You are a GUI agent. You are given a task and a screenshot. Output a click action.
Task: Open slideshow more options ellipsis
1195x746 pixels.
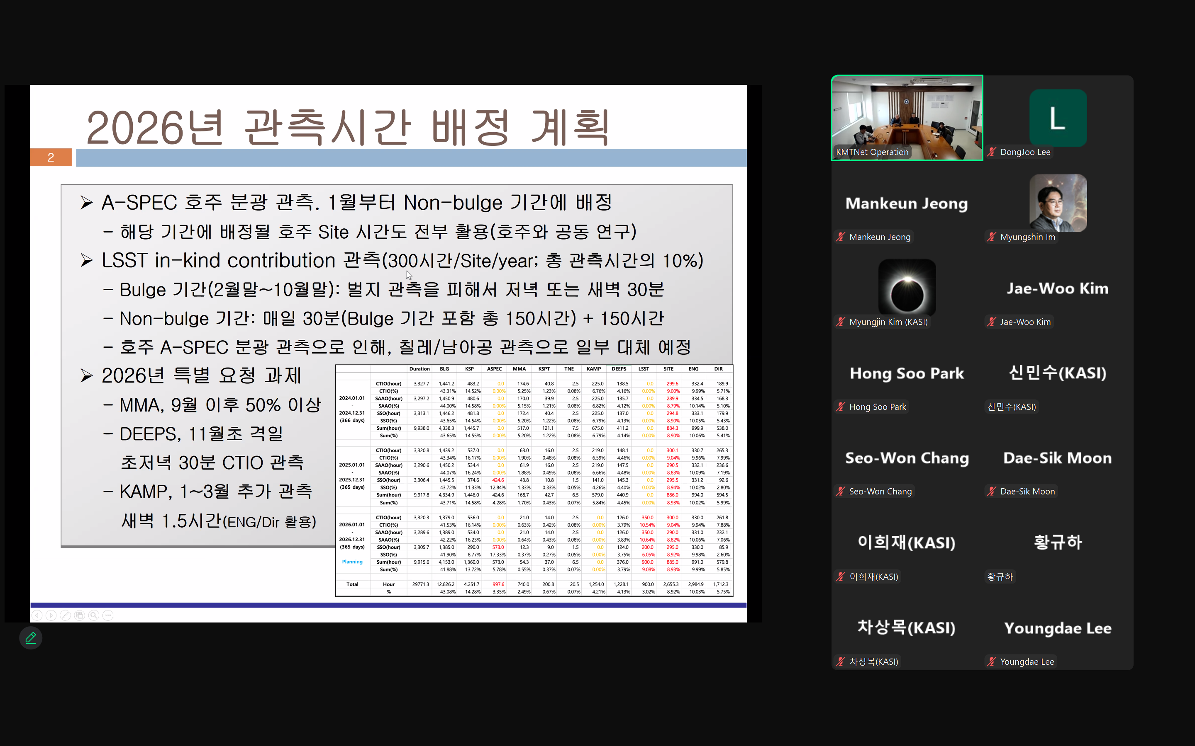(x=108, y=615)
